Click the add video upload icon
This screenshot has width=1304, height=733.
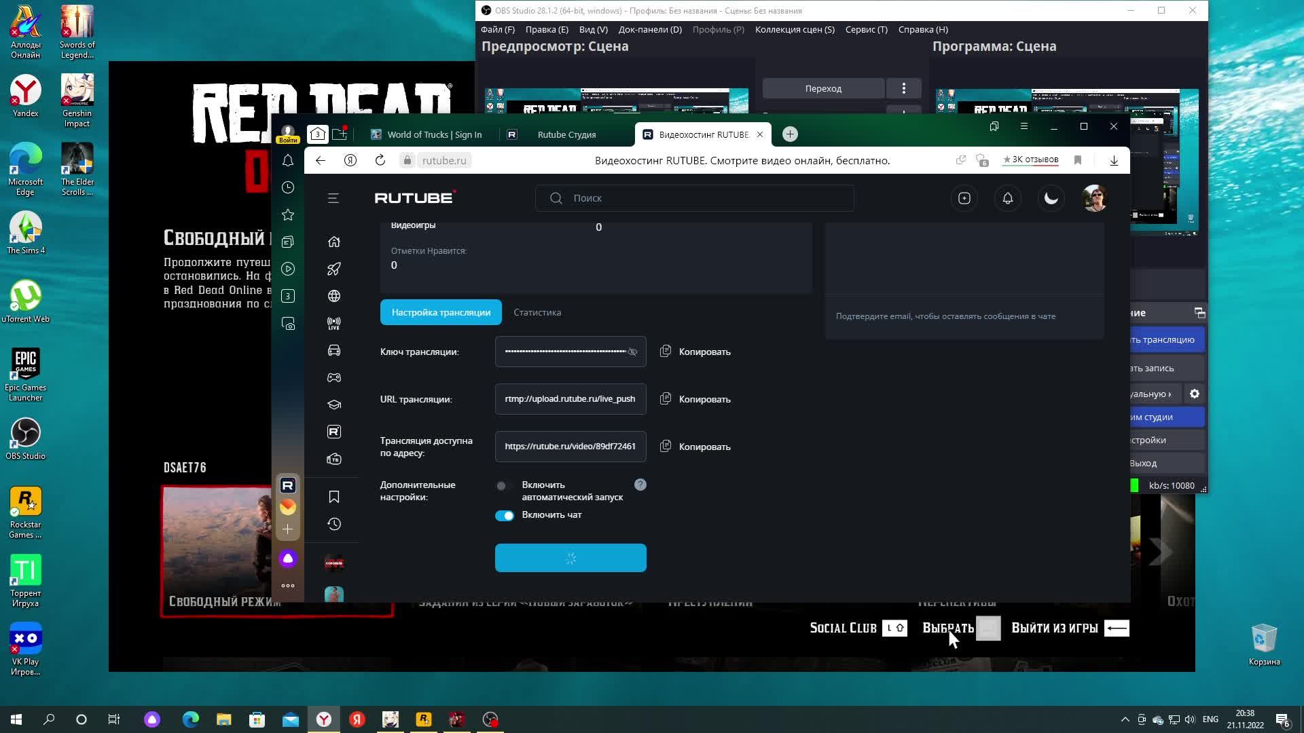[964, 198]
